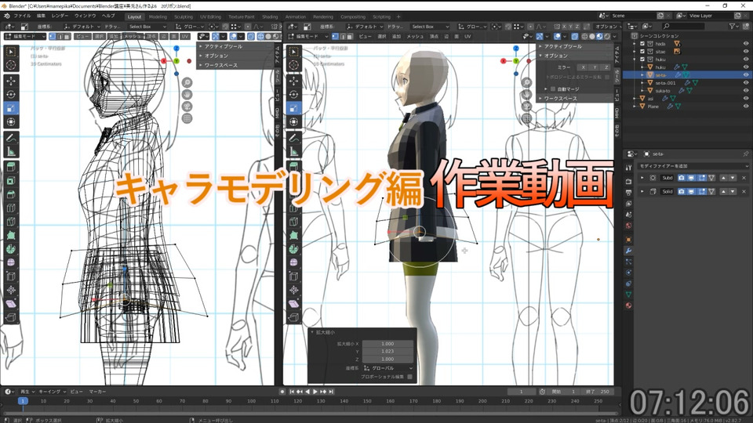
Task: Hide the suka-to object via its eye
Action: (x=746, y=91)
